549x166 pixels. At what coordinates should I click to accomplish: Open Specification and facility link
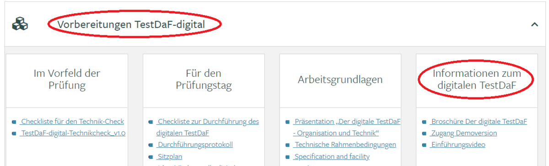pos(331,157)
